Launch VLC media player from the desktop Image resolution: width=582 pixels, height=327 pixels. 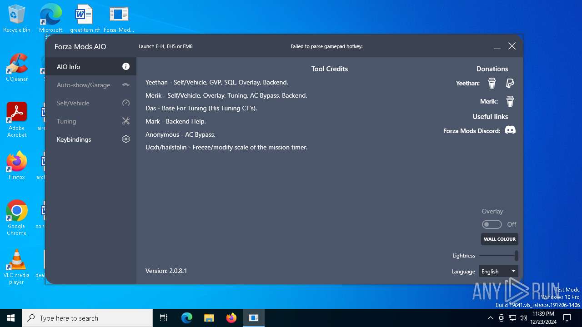point(17,267)
